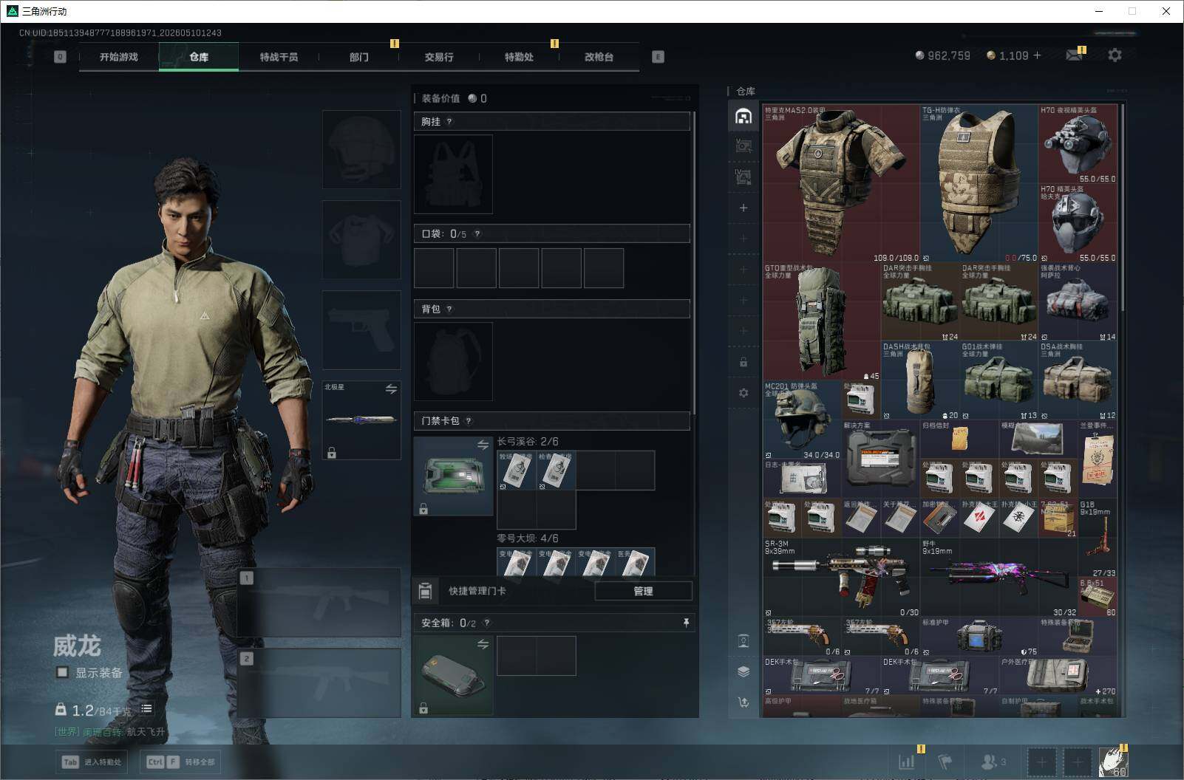Open the 部门 tab
Viewport: 1184px width, 780px height.
pyautogui.click(x=359, y=57)
